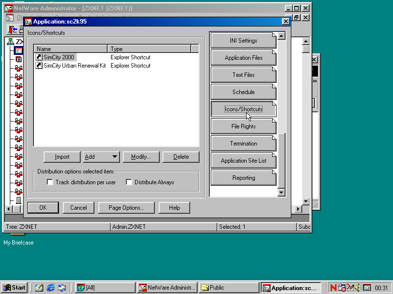Image resolution: width=393 pixels, height=294 pixels.
Task: Click the My Briefcase desktop label
Action: pyautogui.click(x=19, y=243)
